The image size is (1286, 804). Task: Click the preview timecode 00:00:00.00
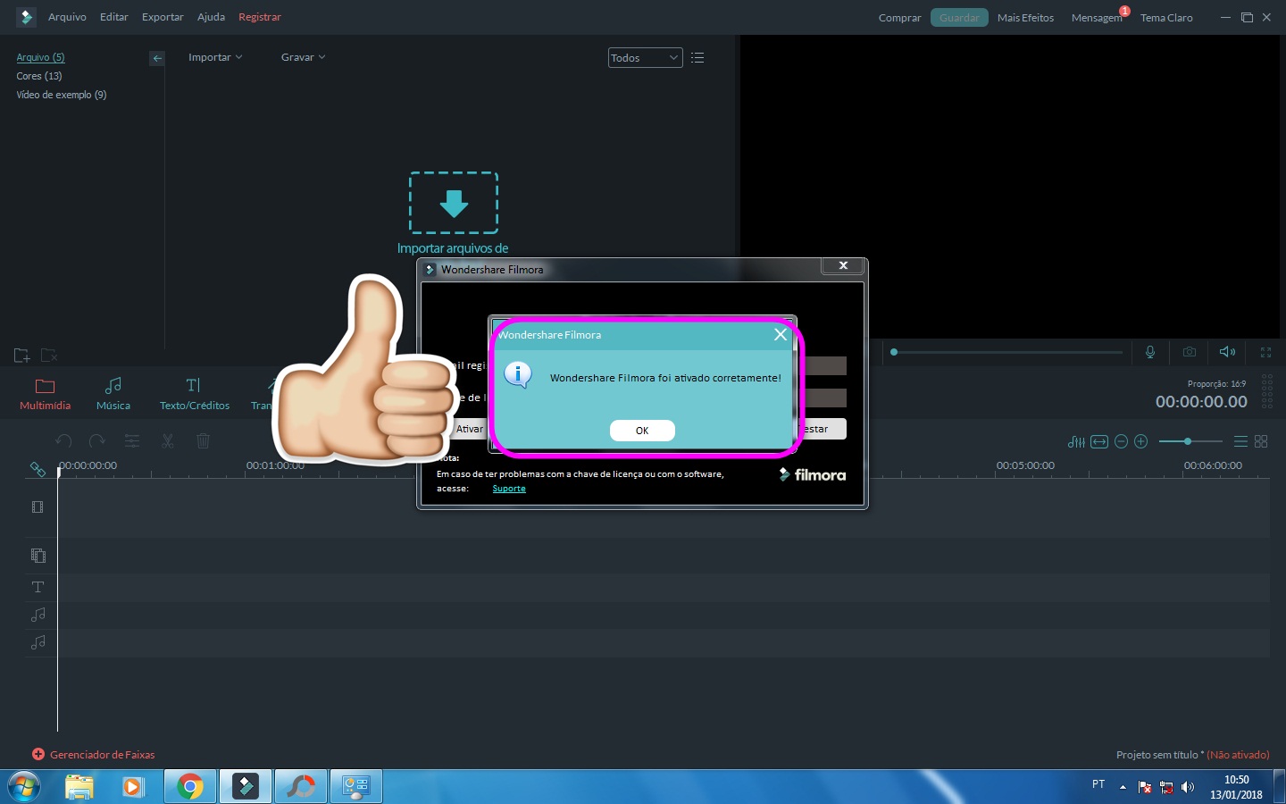1201,402
